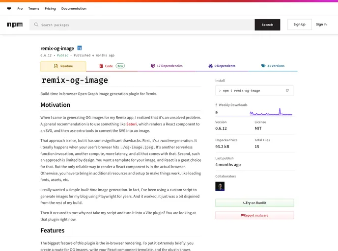Click the weekly downloads count 9

click(217, 112)
